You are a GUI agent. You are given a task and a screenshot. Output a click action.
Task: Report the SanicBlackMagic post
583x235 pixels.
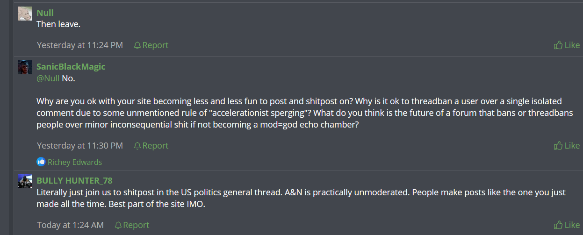pos(155,146)
